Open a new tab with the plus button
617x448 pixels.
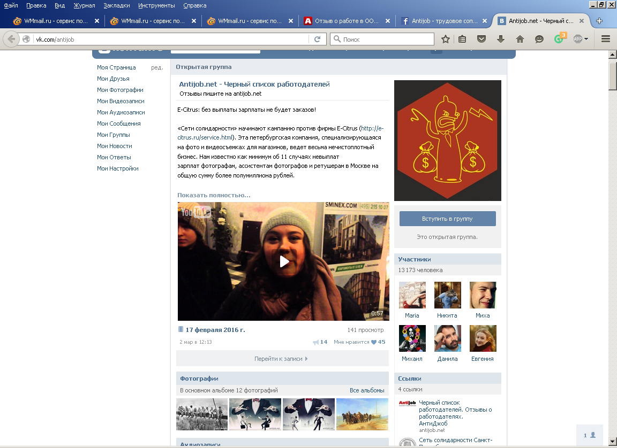point(599,21)
